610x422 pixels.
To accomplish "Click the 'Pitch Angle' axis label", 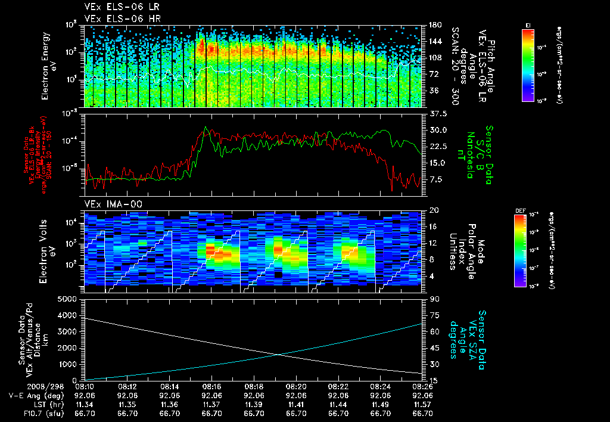I will [x=491, y=66].
